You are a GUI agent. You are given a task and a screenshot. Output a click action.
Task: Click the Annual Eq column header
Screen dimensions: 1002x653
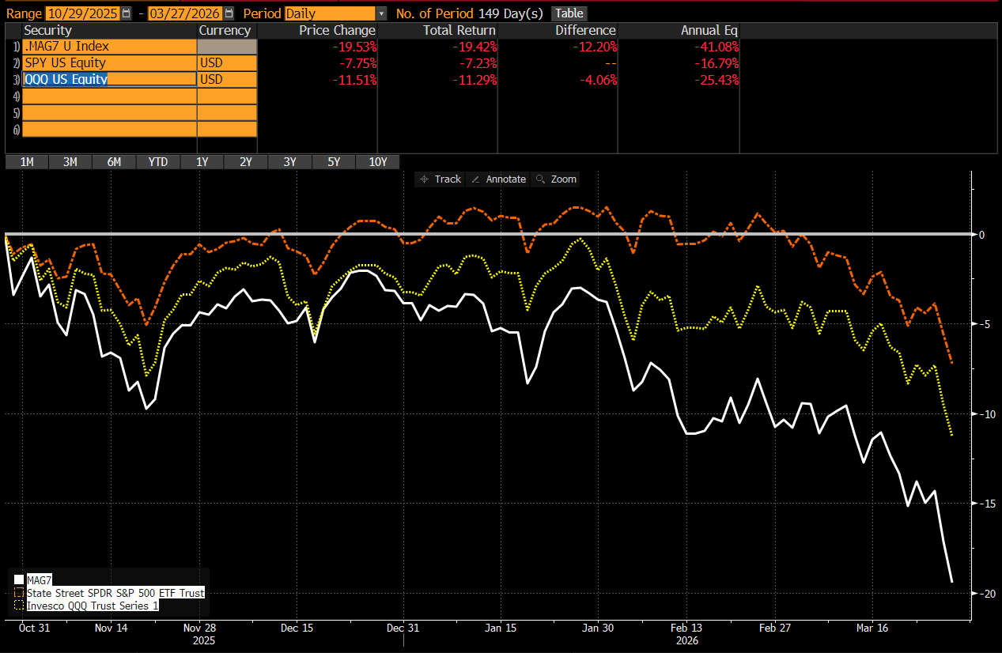[709, 31]
